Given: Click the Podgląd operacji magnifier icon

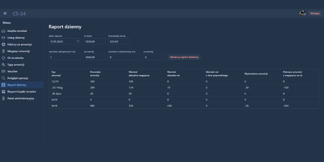Looking at the screenshot, I should [4, 78].
